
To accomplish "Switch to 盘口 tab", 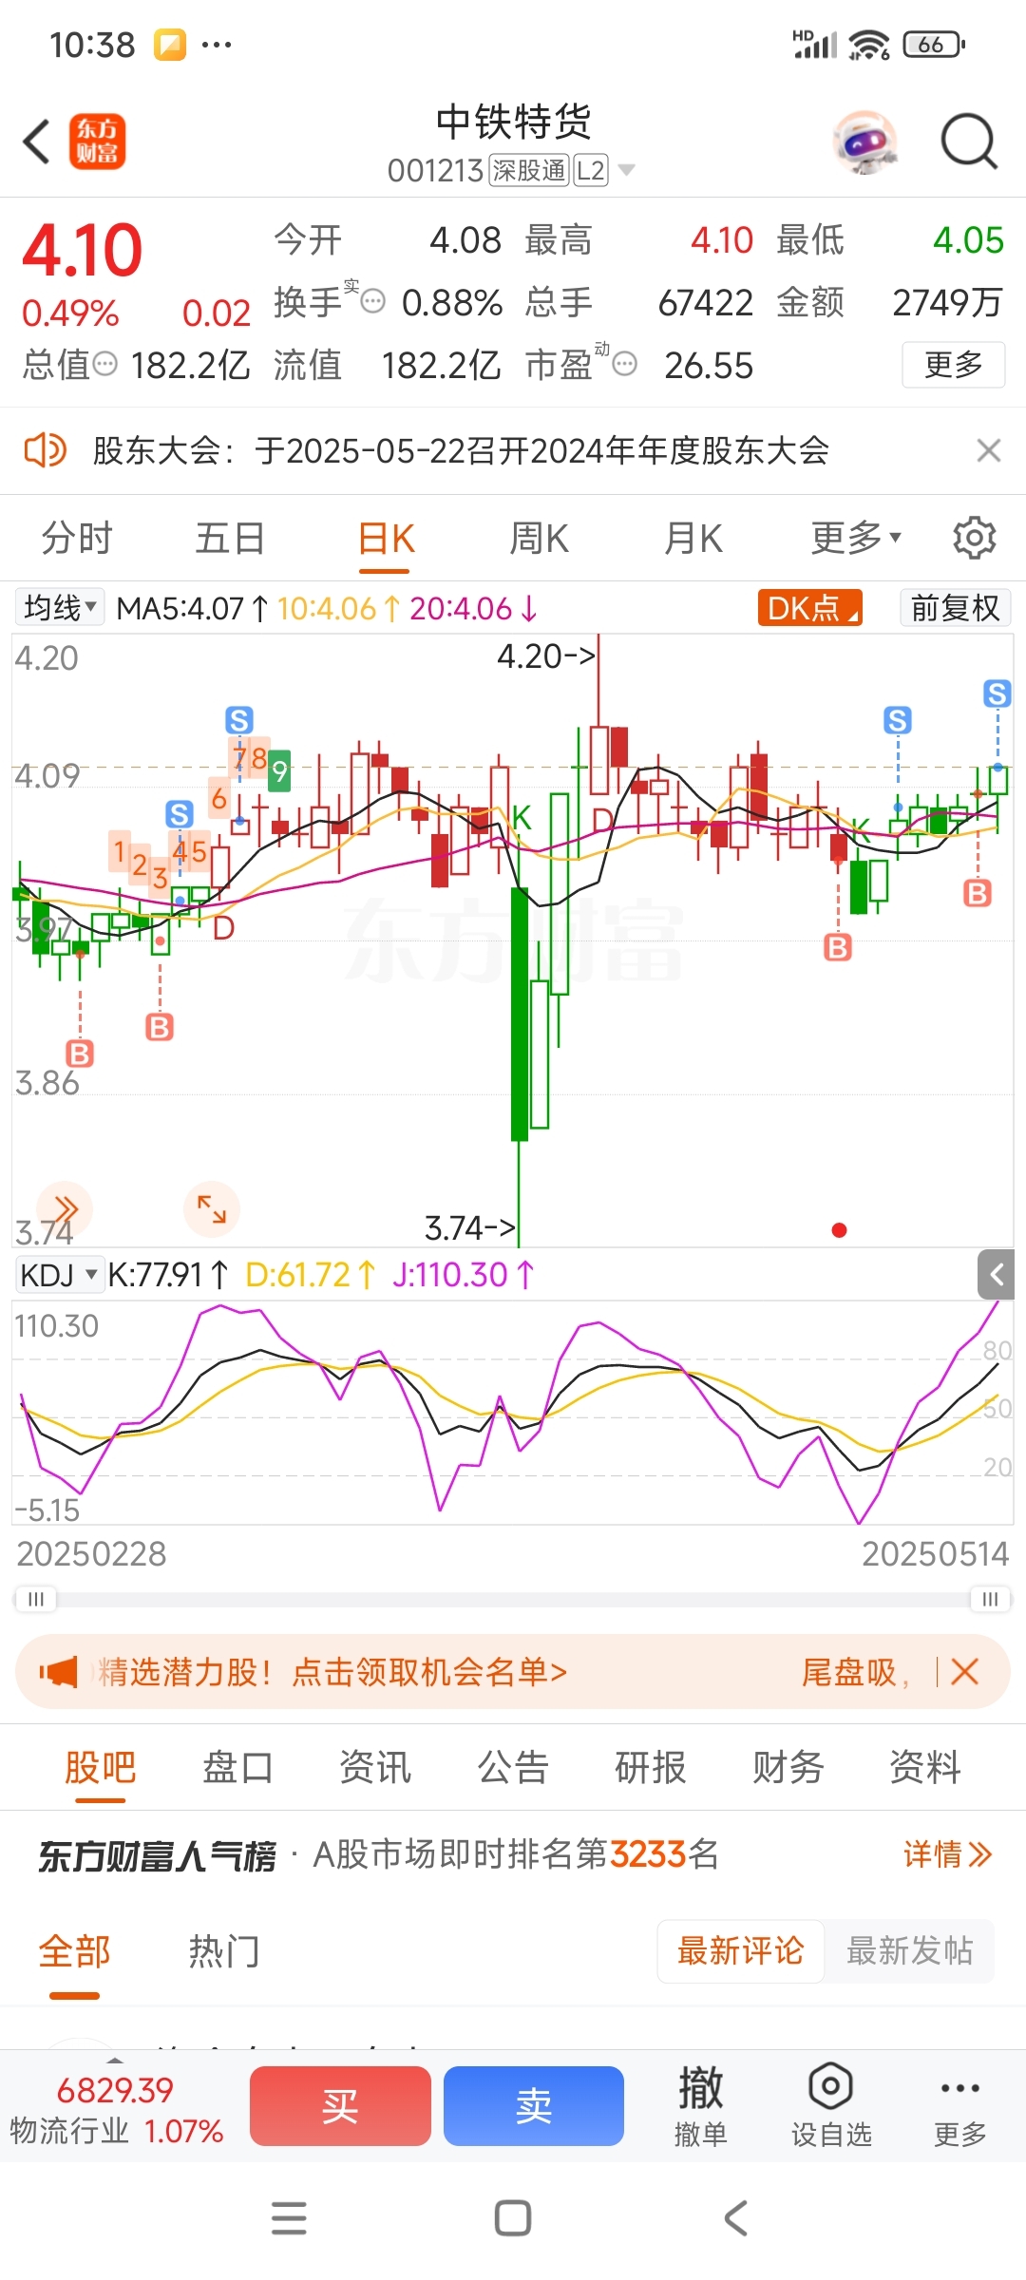I will pos(237,1767).
